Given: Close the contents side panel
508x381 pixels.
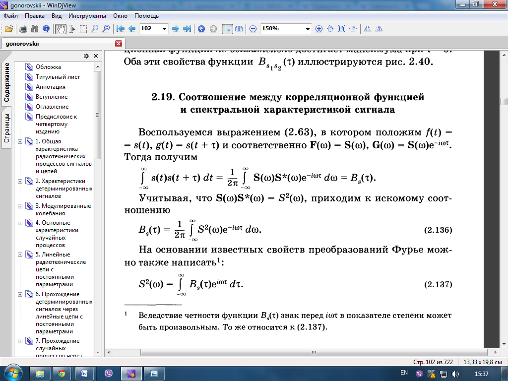Looking at the screenshot, I should point(96,56).
